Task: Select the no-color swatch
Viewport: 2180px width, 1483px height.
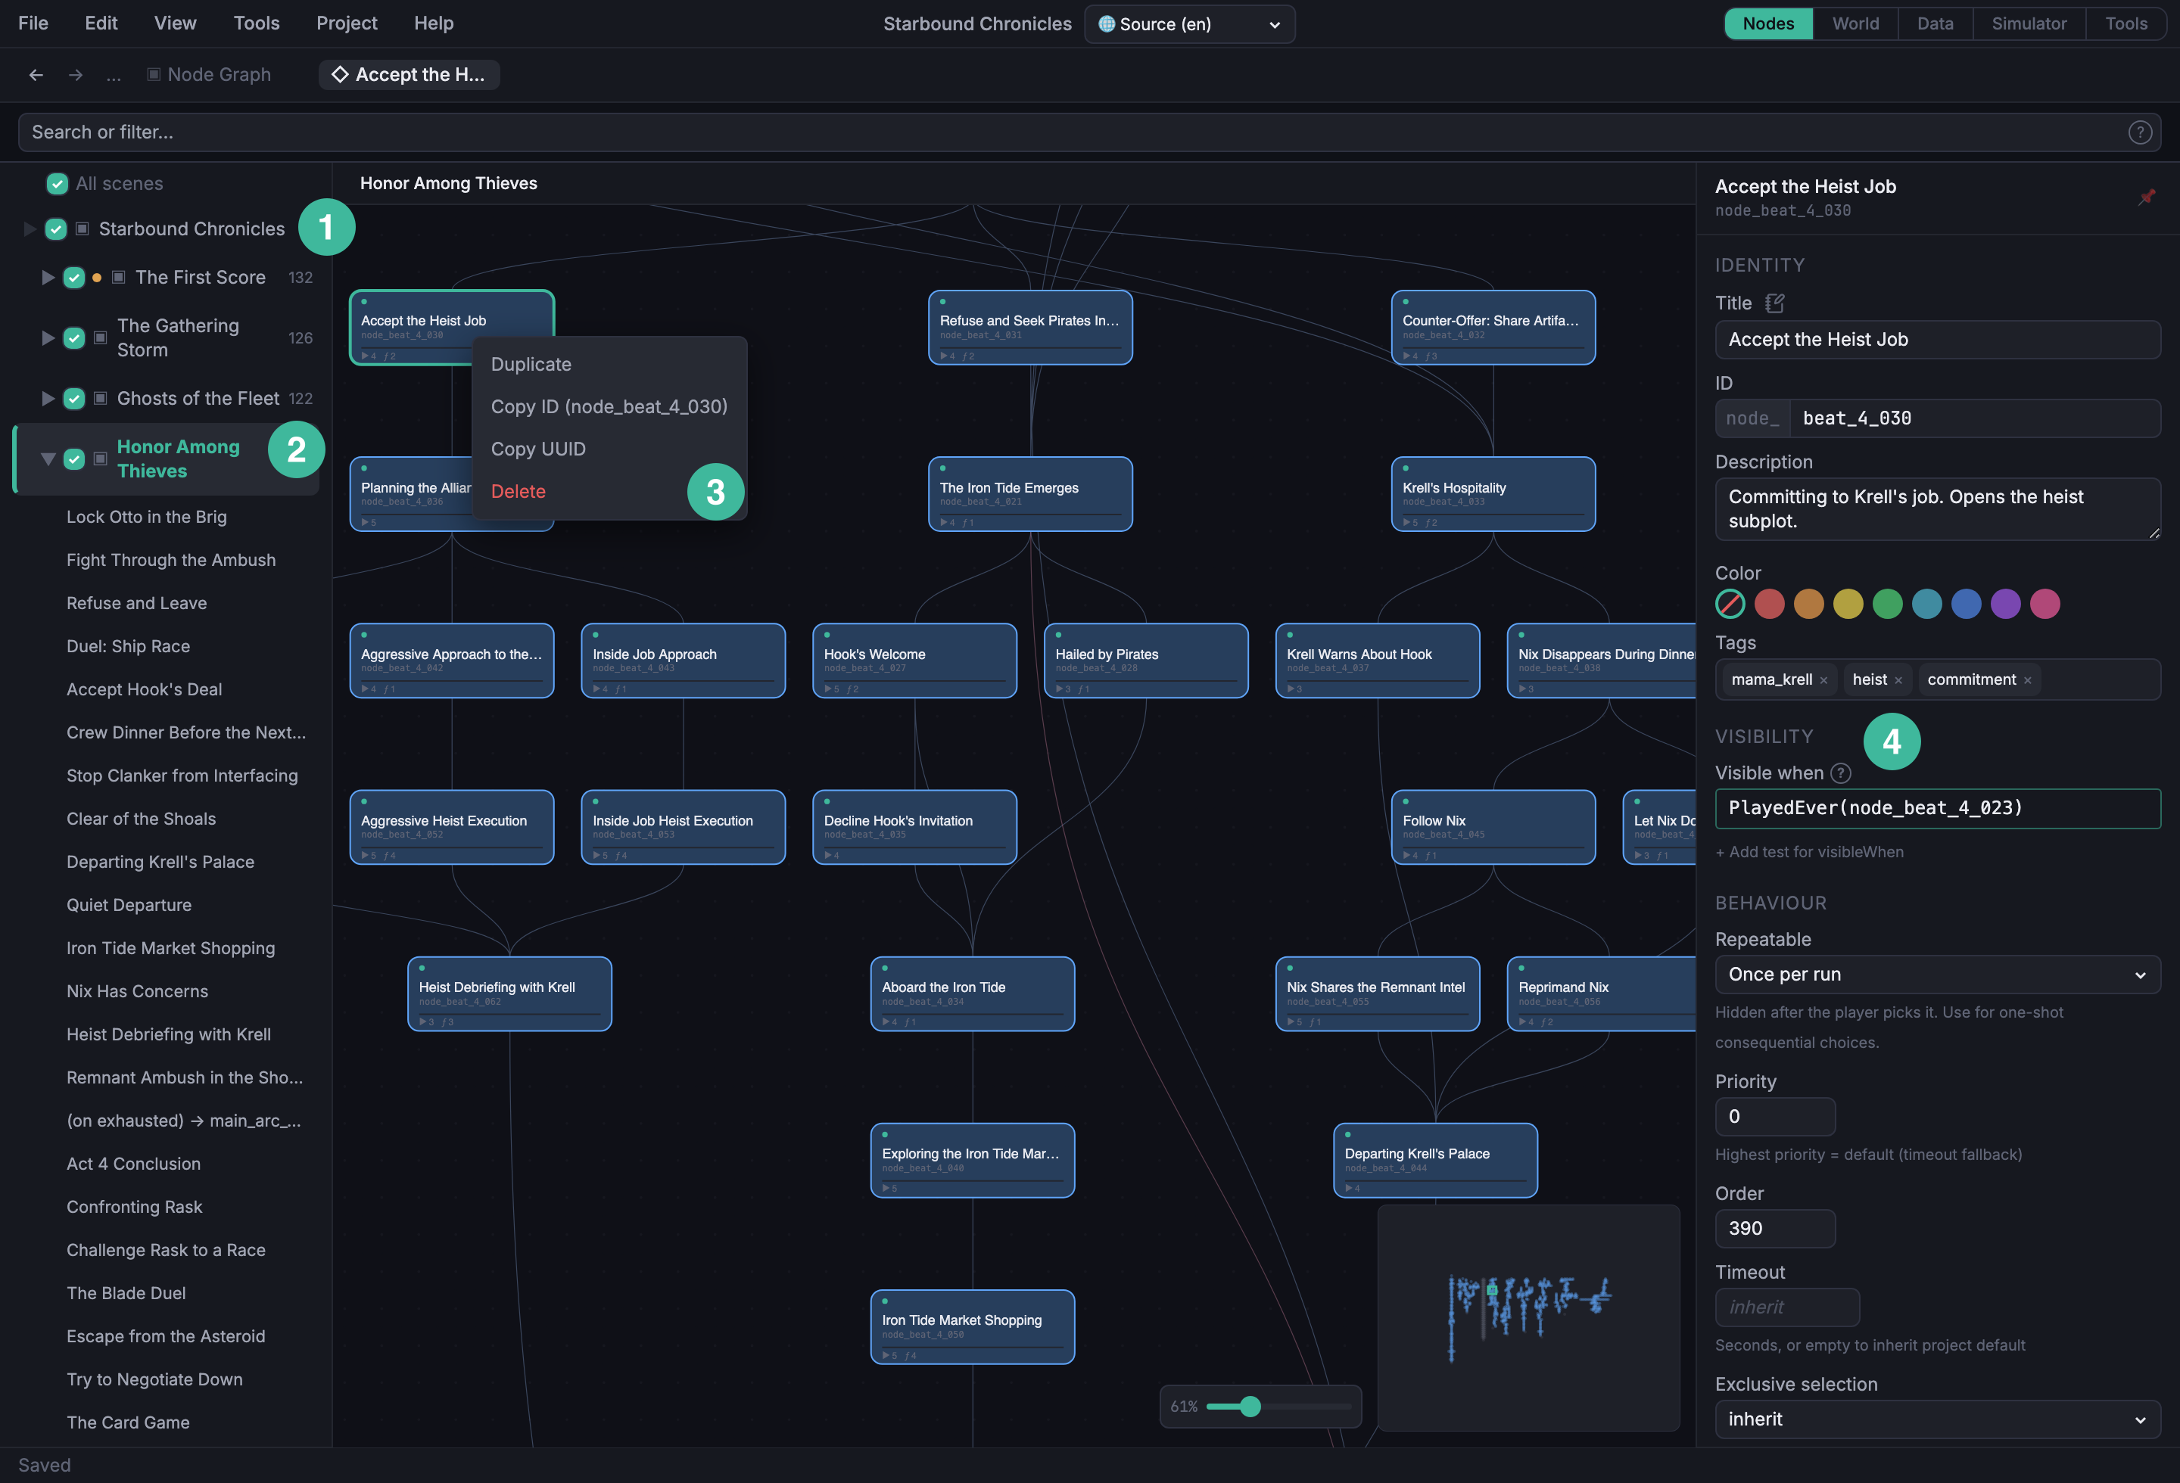Action: coord(1730,605)
